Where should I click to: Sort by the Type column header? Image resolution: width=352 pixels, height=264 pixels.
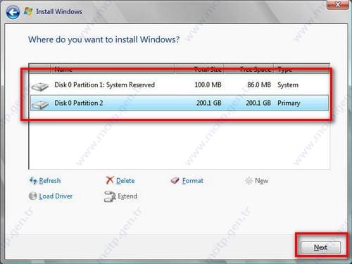pos(302,69)
